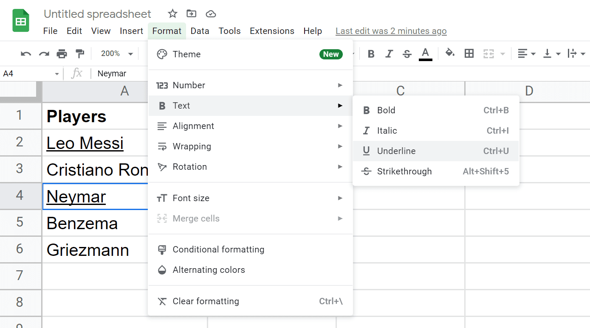Expand the Rotation submenu
Screen dimensions: 590x328
(x=250, y=167)
